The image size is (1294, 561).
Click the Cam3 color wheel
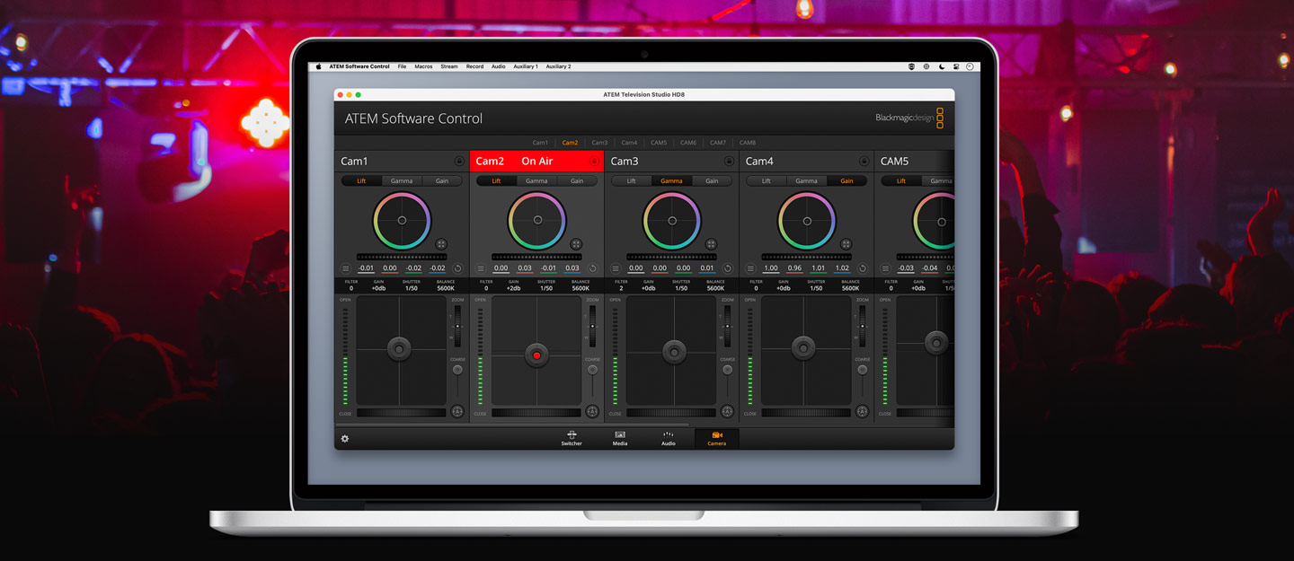pos(671,220)
